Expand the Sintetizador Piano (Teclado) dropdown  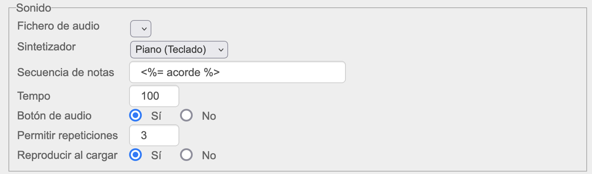tap(179, 50)
